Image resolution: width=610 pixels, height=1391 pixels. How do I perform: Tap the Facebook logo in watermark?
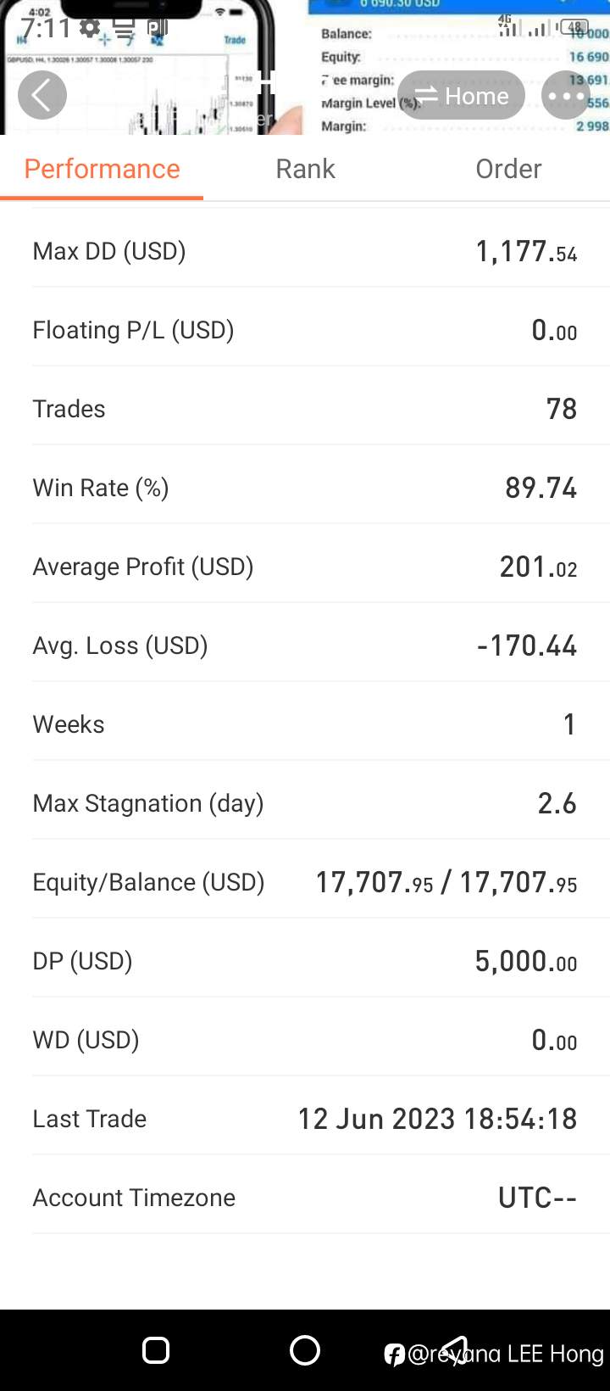(394, 1355)
